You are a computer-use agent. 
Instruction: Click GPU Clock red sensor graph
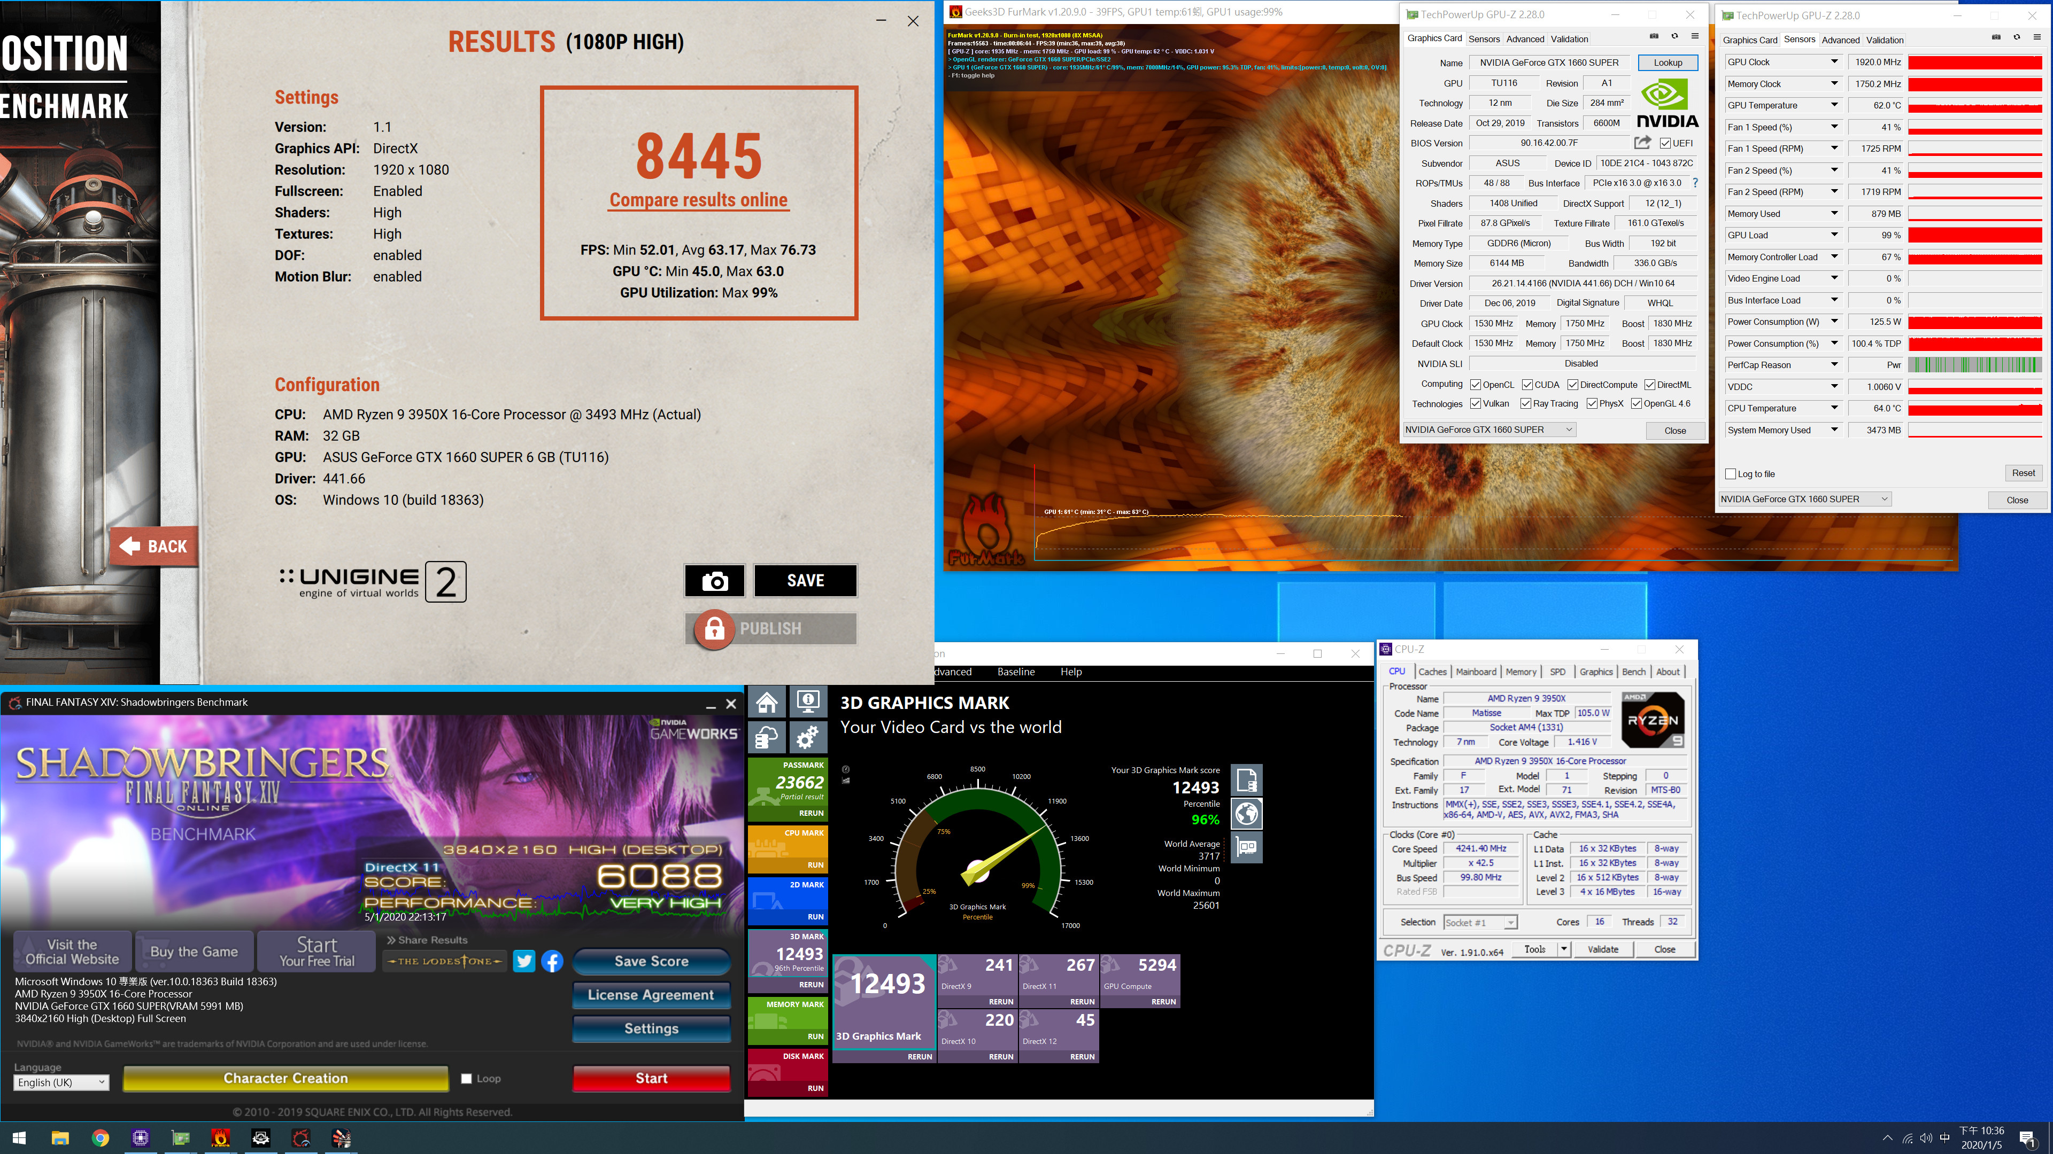coord(1975,62)
